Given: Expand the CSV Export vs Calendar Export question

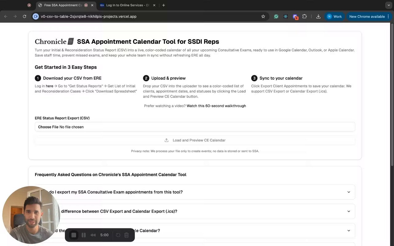Looking at the screenshot, I should (x=195, y=211).
